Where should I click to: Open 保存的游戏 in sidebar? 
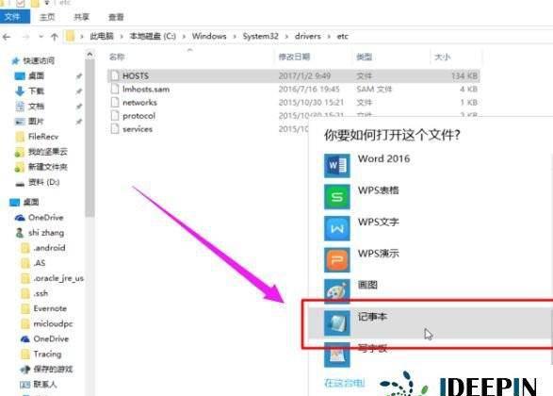[x=53, y=370]
